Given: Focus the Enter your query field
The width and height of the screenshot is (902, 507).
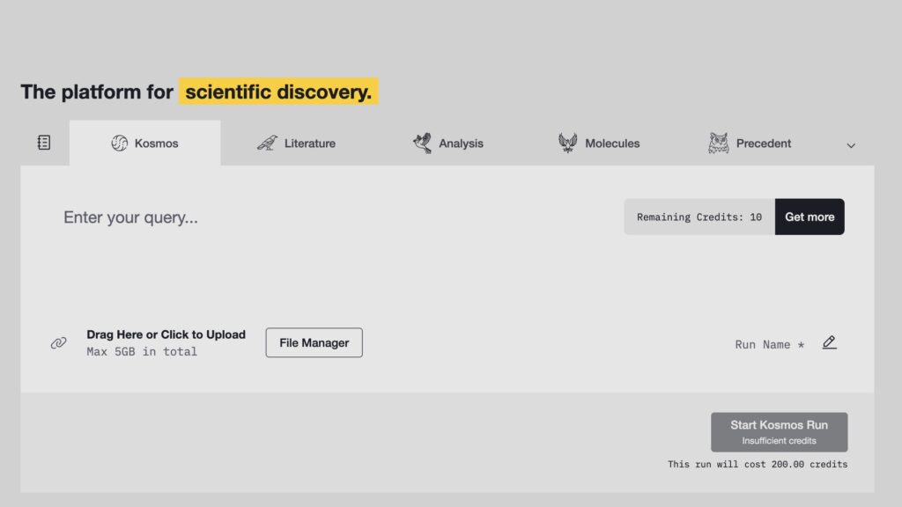Looking at the screenshot, I should pyautogui.click(x=335, y=217).
